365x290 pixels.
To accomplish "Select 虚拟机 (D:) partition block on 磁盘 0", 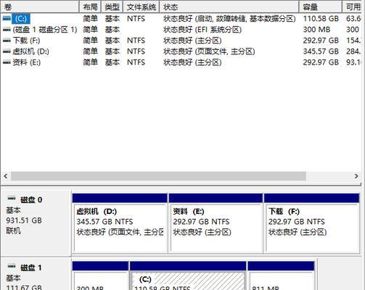I will coord(120,223).
